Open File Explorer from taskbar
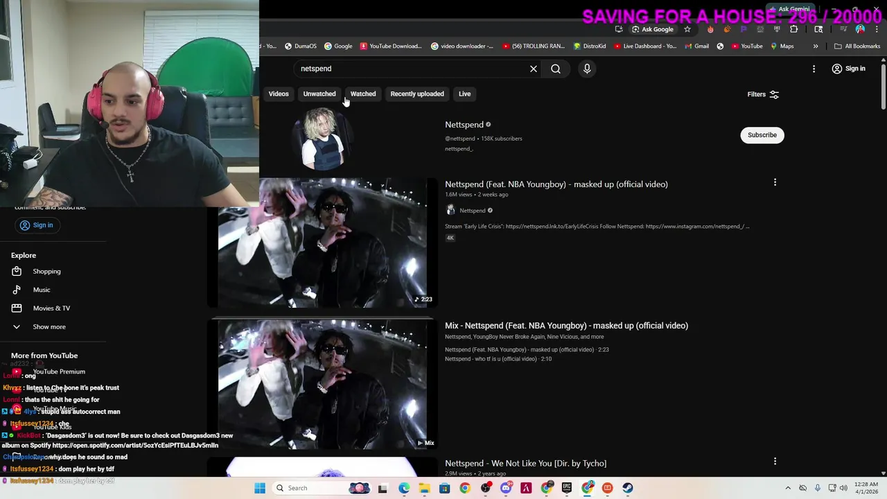This screenshot has height=499, width=887. pyautogui.click(x=424, y=488)
